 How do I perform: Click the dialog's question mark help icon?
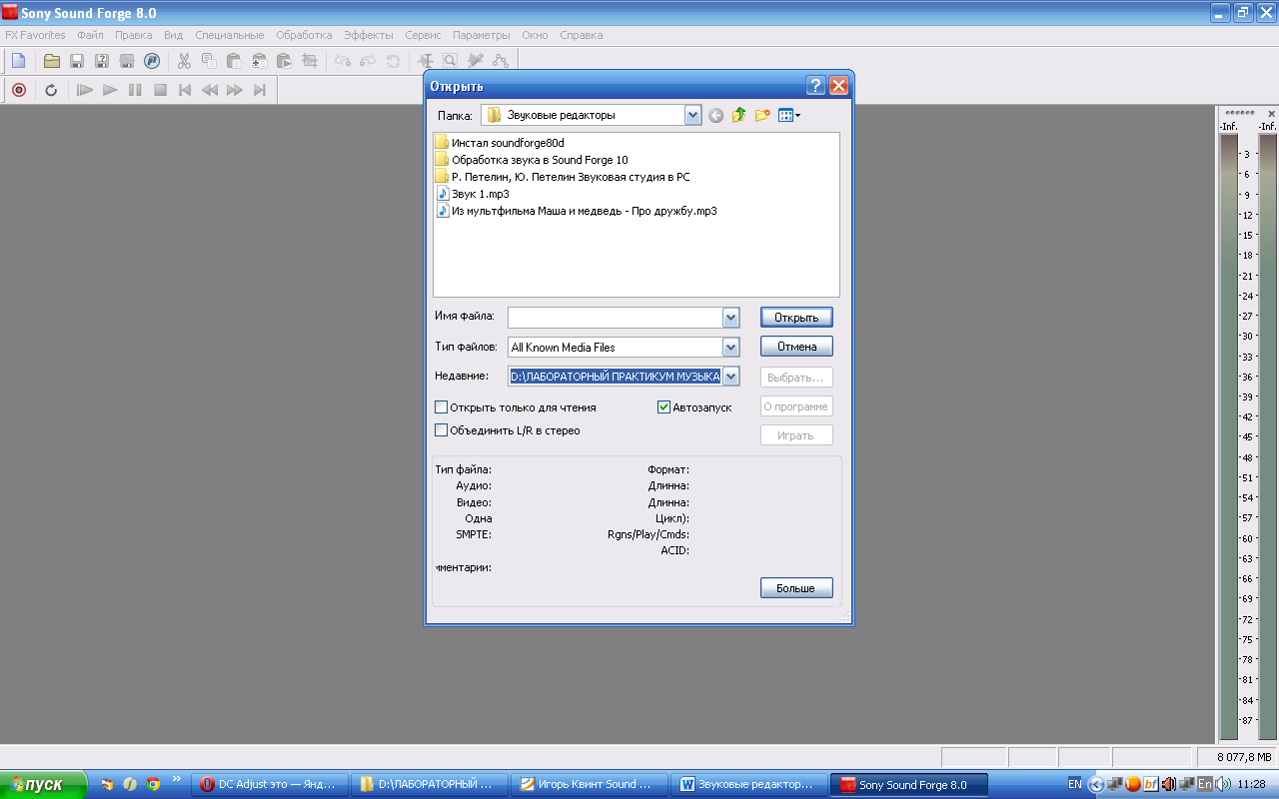(x=816, y=86)
